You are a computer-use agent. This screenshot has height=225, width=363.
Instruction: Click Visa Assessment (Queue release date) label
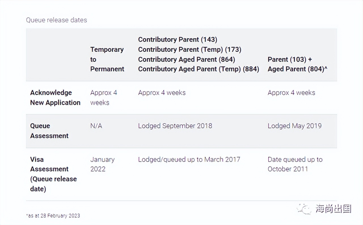coord(53,174)
